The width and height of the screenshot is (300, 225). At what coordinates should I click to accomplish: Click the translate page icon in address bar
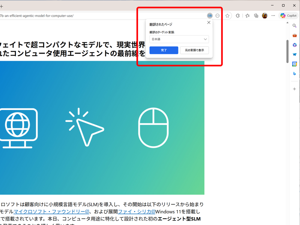click(x=210, y=15)
